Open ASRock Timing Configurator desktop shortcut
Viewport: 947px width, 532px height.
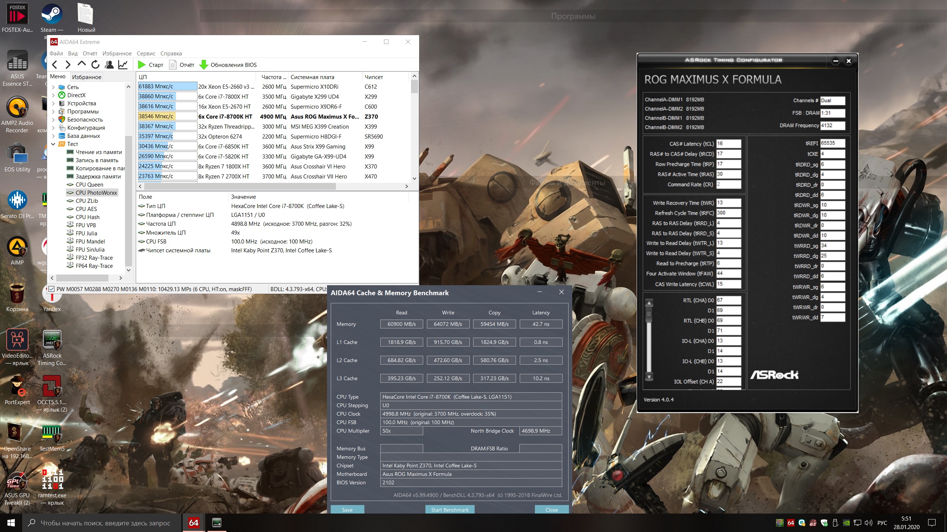tap(52, 340)
